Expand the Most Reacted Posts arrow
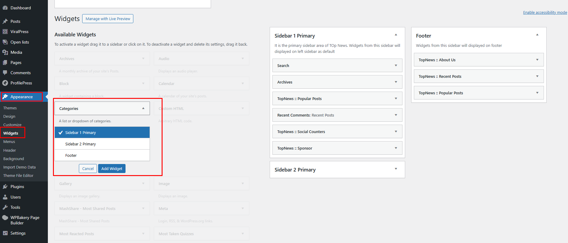Viewport: 568px width, 243px height. tap(143, 234)
